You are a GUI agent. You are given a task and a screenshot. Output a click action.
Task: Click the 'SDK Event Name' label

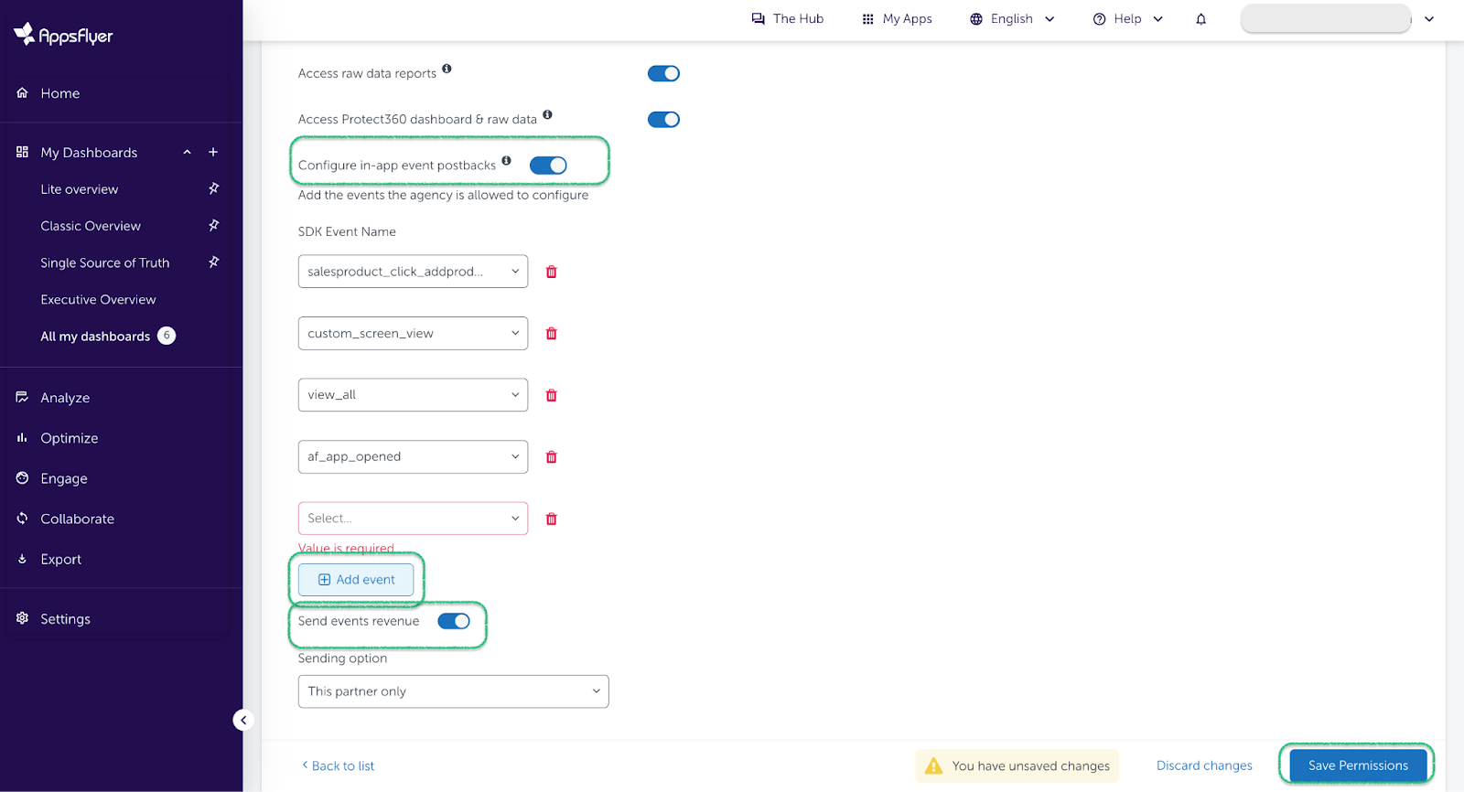(347, 231)
